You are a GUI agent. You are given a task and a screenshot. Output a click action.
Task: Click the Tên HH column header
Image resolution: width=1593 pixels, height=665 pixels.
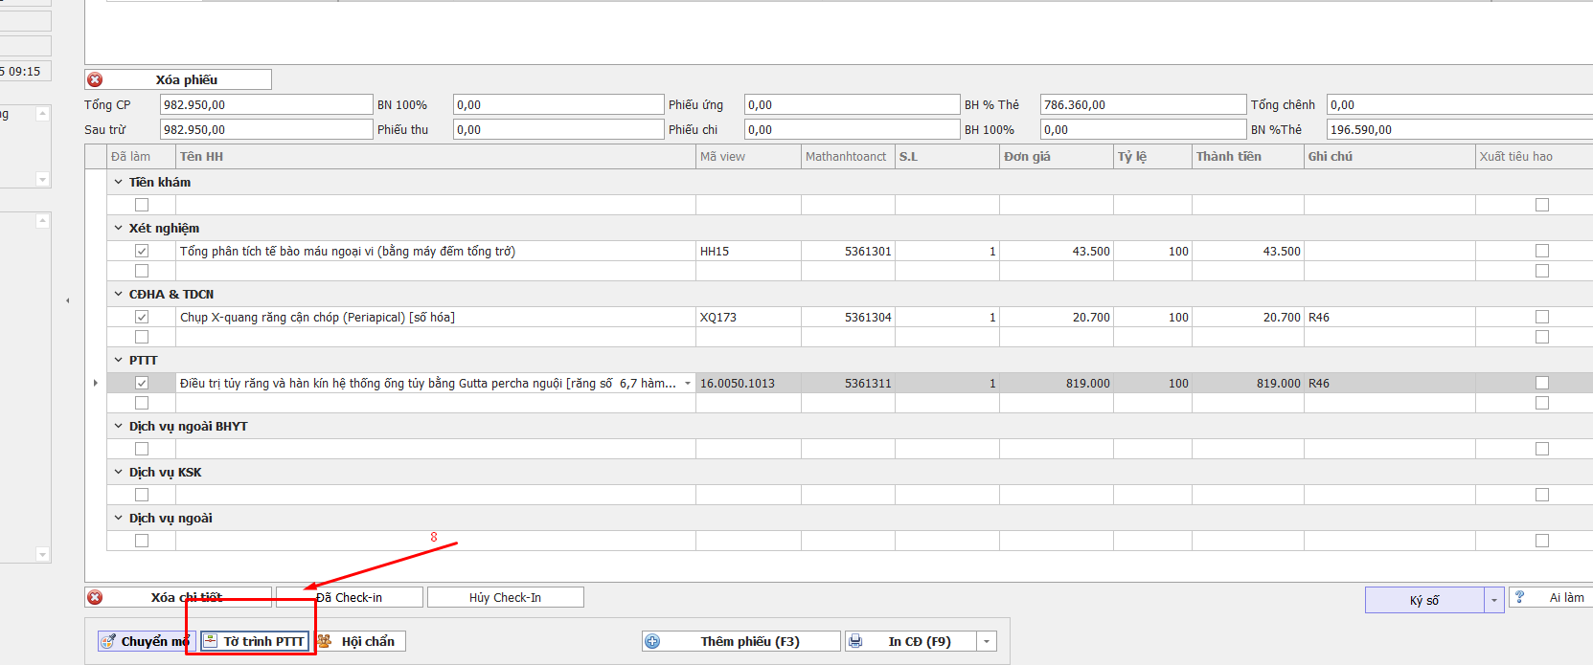201,156
